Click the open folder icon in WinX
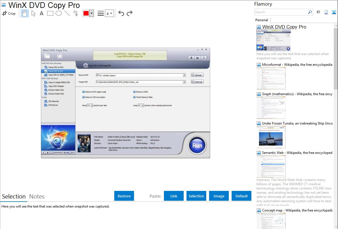Image resolution: width=338 pixels, height=229 pixels. click(x=47, y=56)
